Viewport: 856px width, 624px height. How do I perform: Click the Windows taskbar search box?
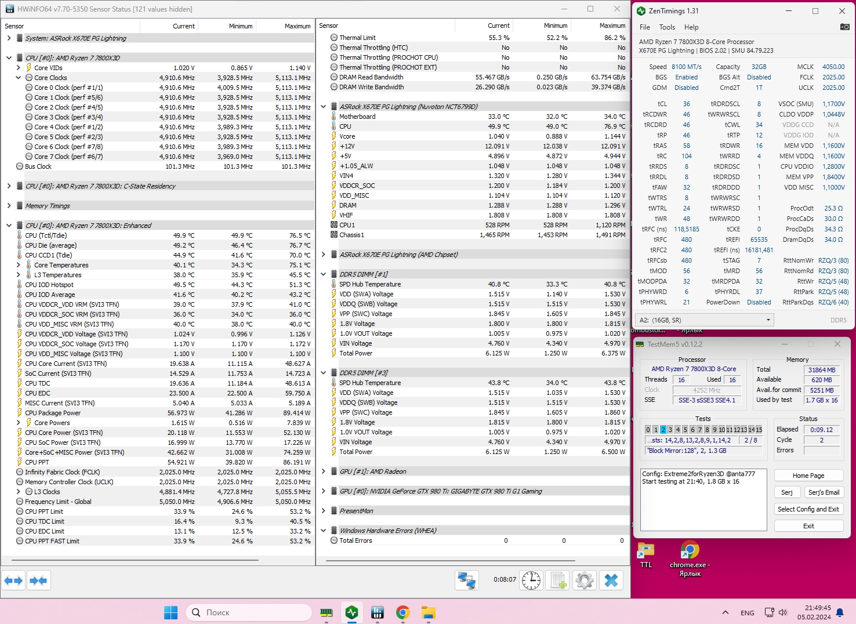tap(249, 612)
